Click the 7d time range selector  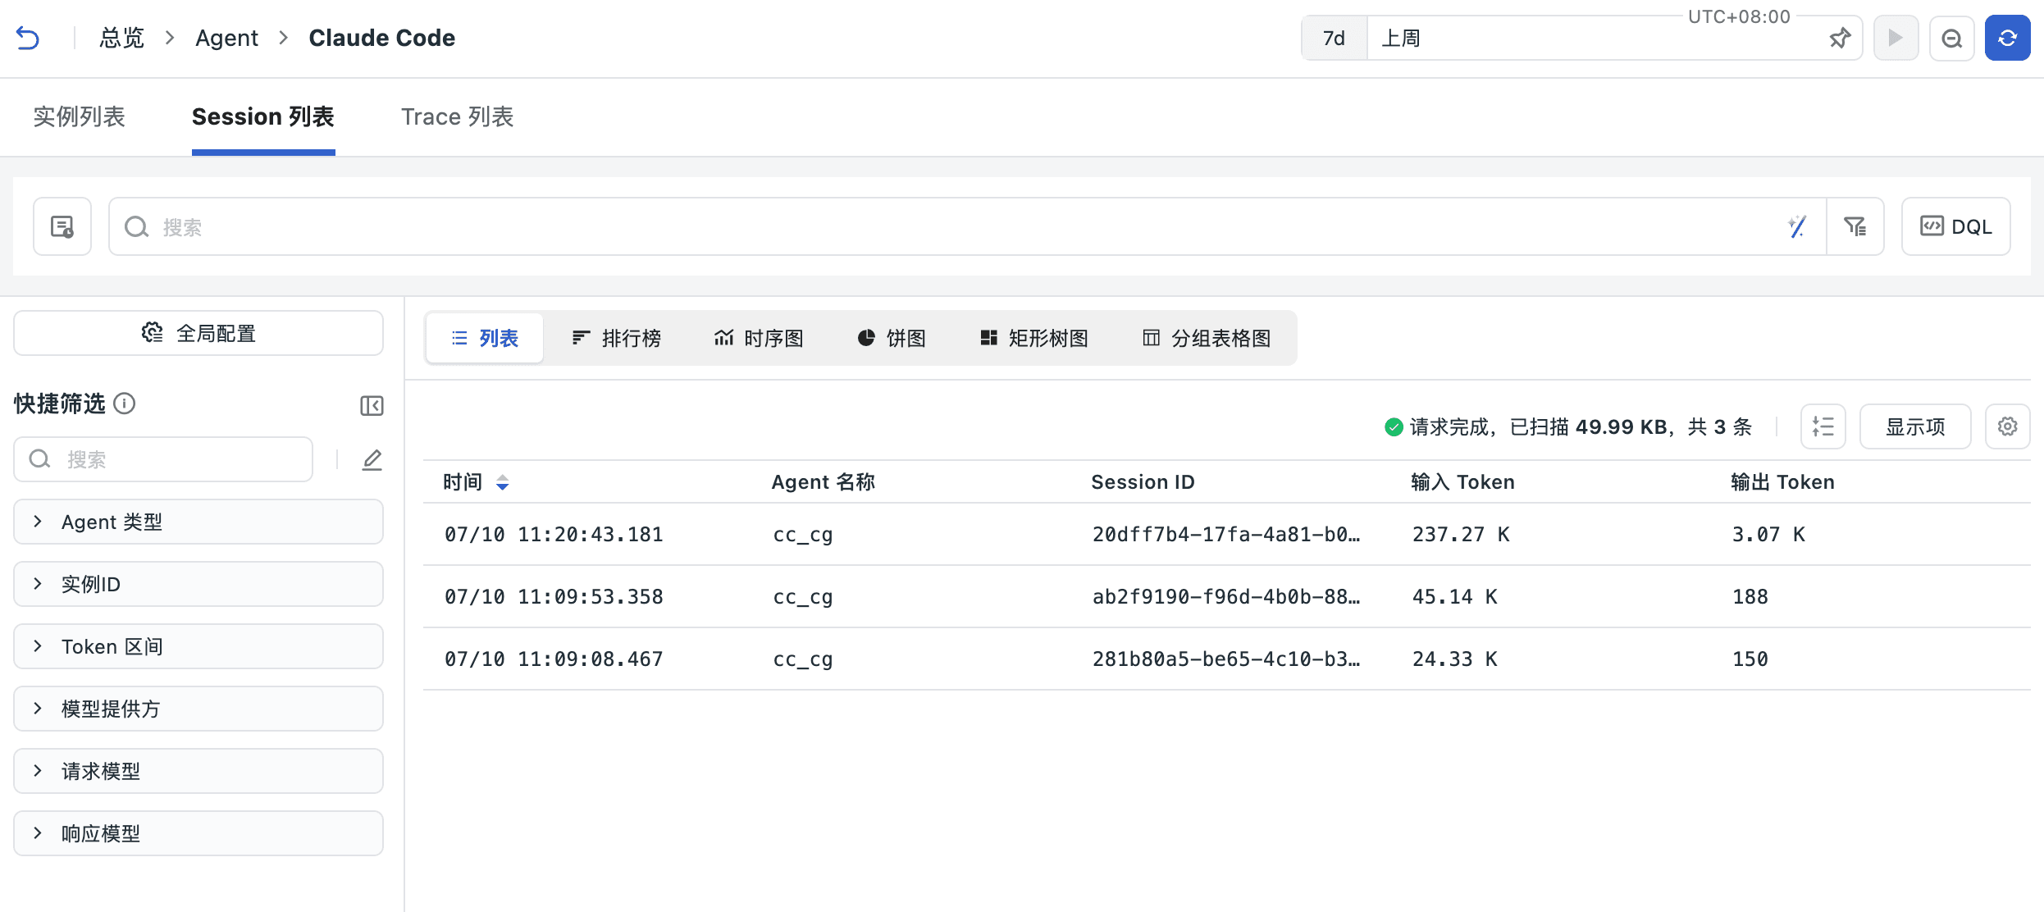(1335, 39)
